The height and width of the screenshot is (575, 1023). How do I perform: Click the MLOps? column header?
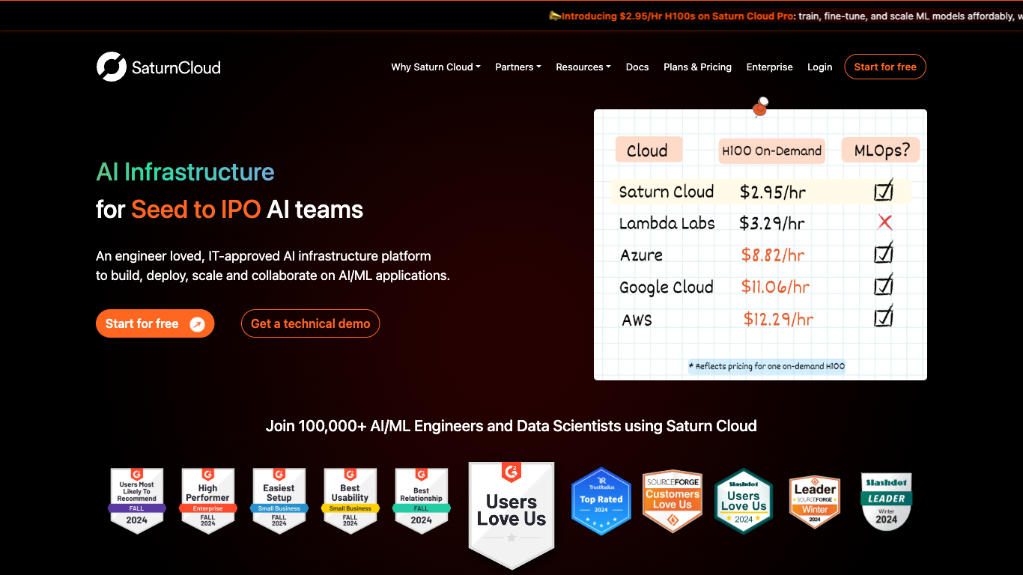(x=882, y=150)
